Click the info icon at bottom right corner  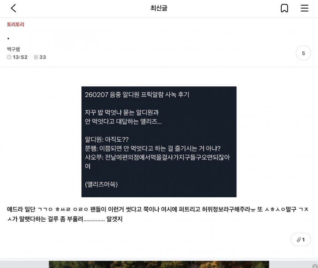315,266
